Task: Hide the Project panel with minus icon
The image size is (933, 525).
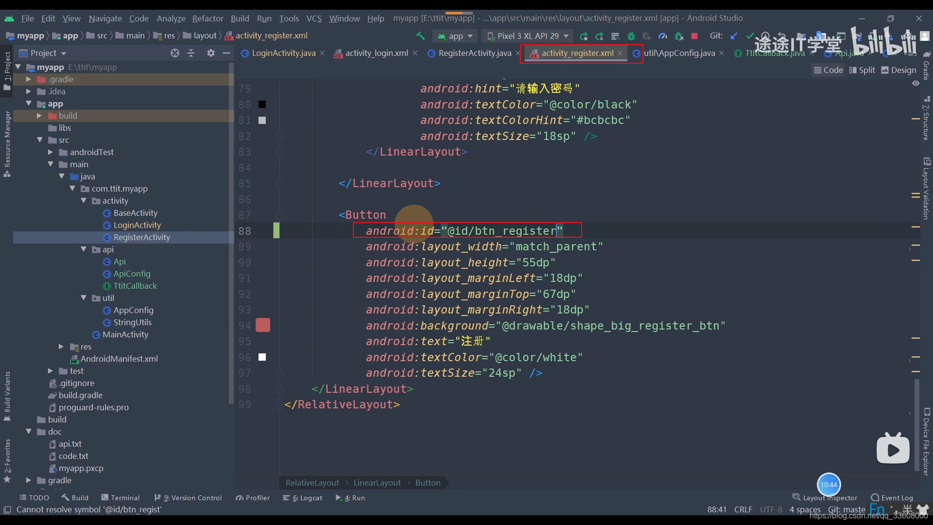Action: pyautogui.click(x=226, y=53)
